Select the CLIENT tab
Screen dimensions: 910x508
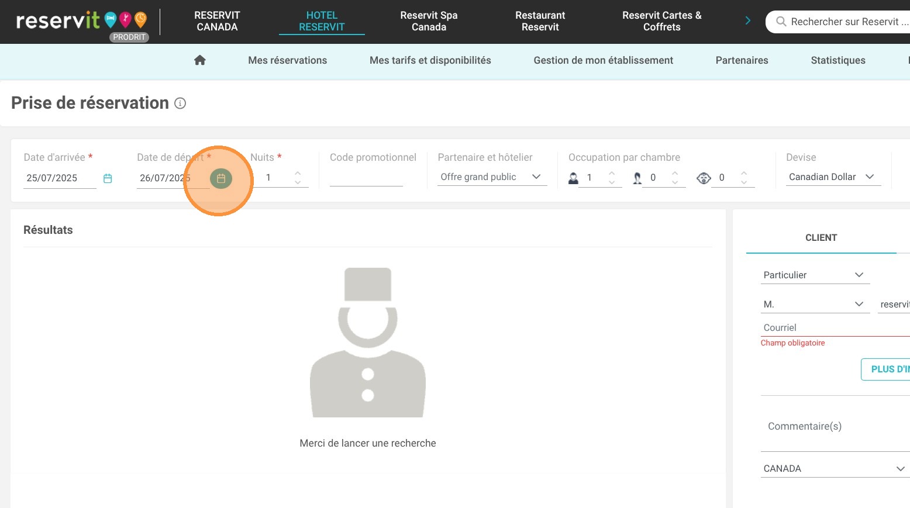821,238
